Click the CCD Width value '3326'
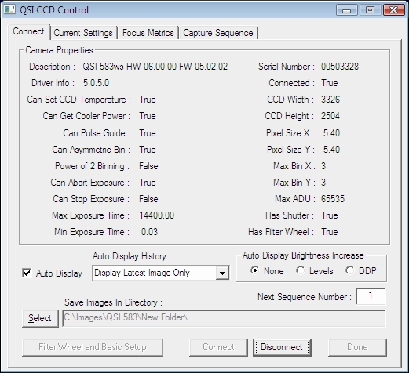This screenshot has width=409, height=373. (x=330, y=100)
